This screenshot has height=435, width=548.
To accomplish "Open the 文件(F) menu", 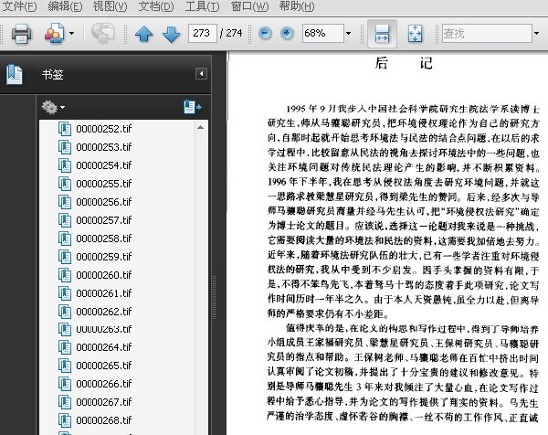I will pos(19,6).
